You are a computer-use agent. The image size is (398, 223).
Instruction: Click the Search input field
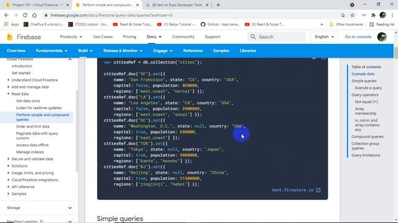pyautogui.click(x=277, y=37)
